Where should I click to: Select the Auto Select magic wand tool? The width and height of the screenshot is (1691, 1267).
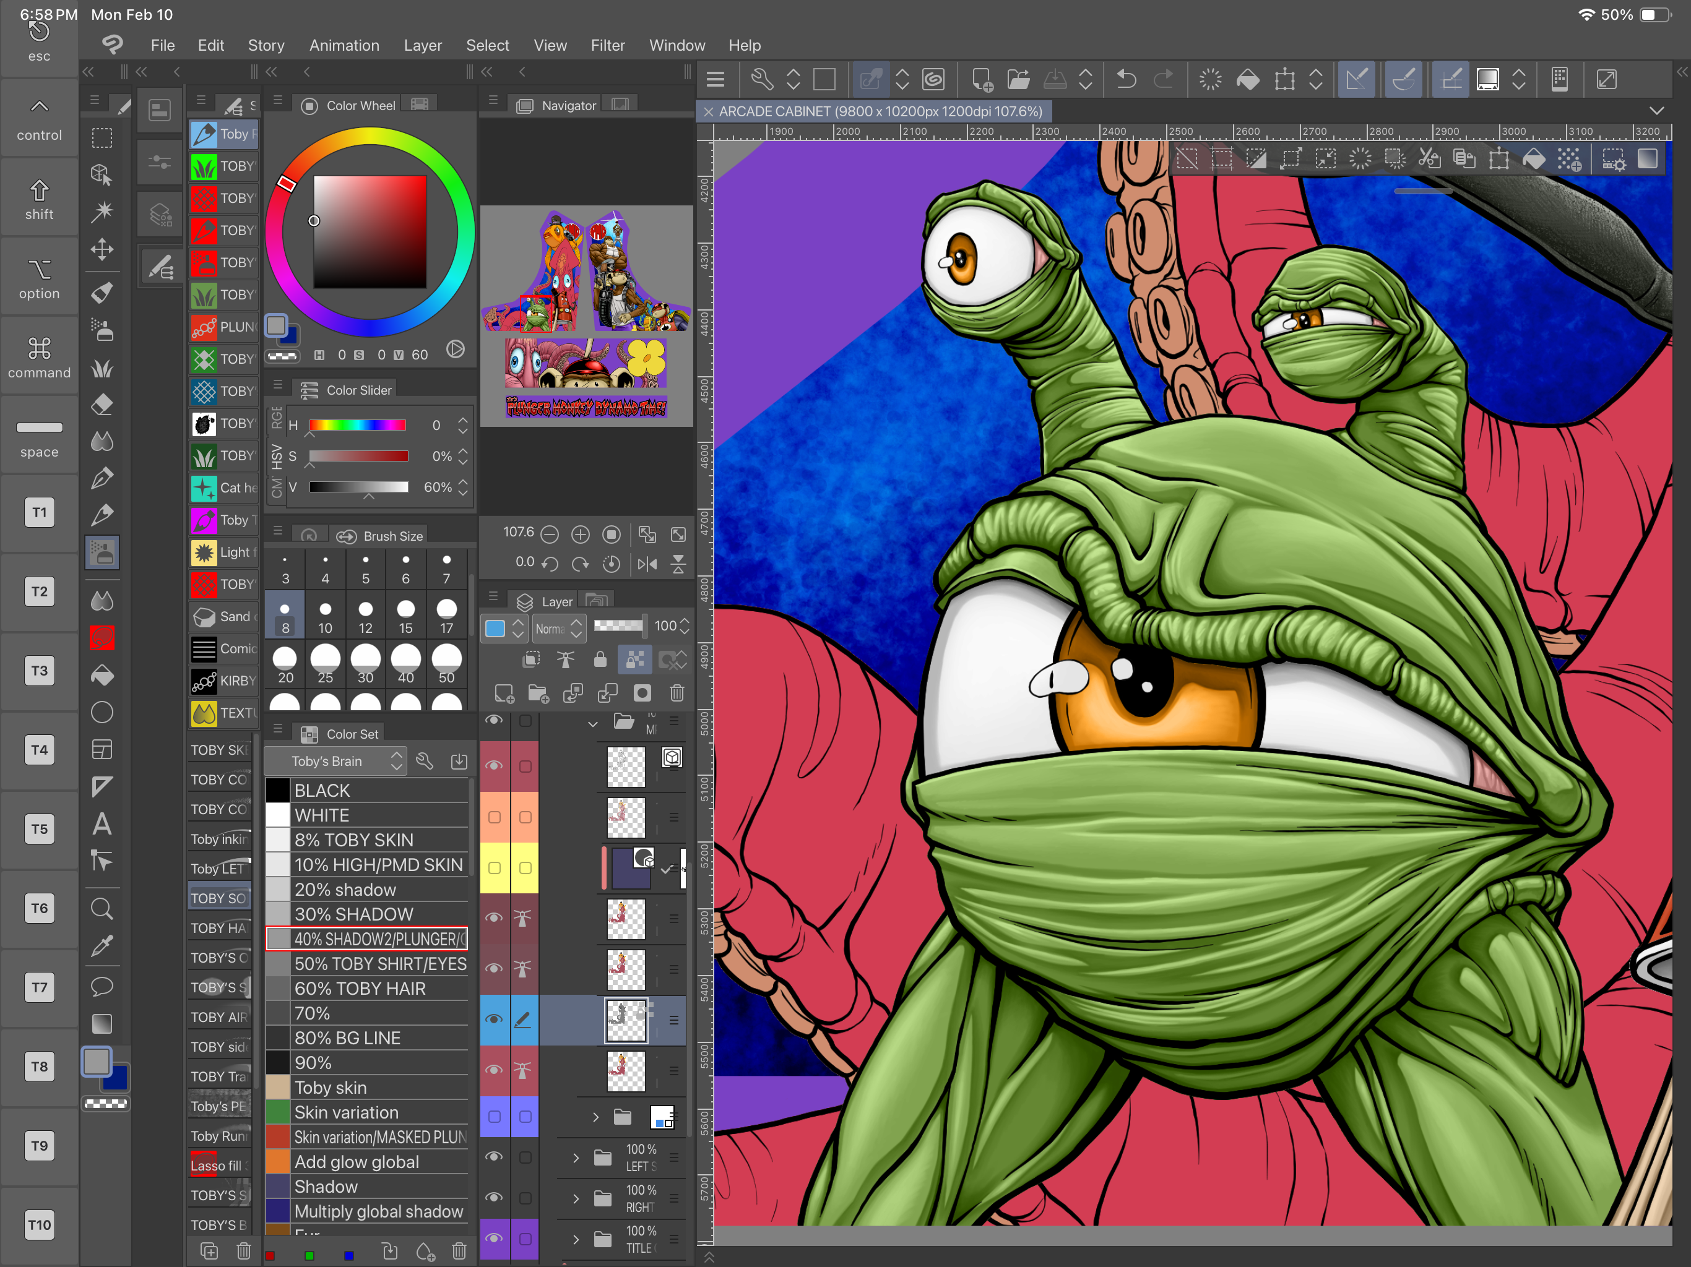pos(102,212)
